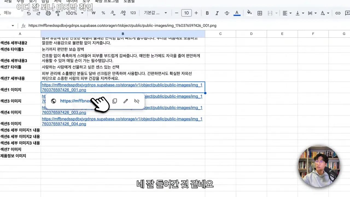
Task: Open the font family 기본값 dropdown
Action: (x=155, y=13)
